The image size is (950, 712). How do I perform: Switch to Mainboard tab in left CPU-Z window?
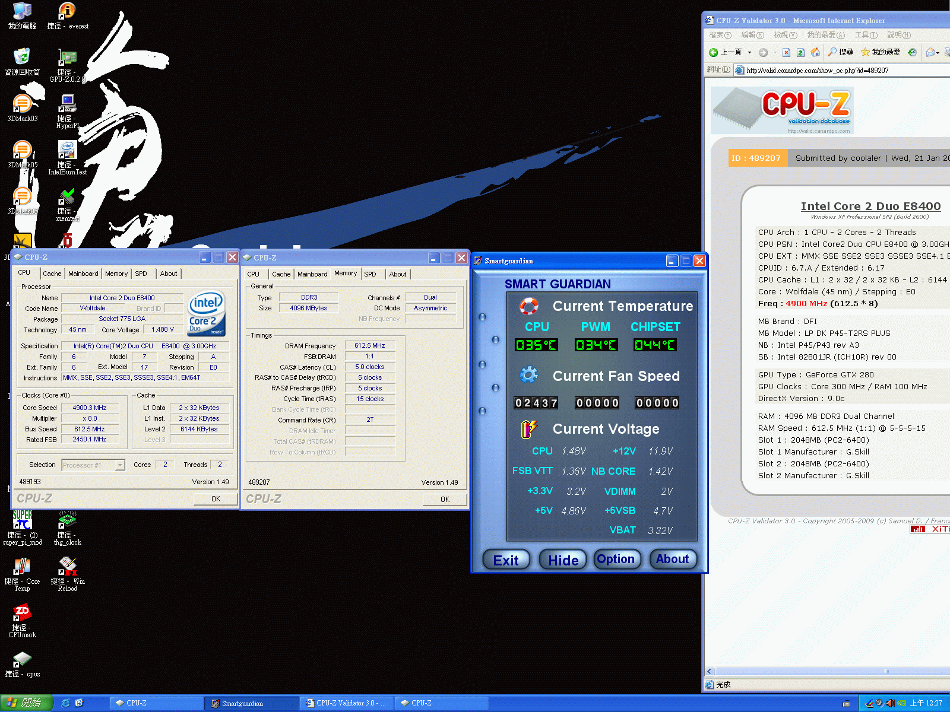coord(83,274)
